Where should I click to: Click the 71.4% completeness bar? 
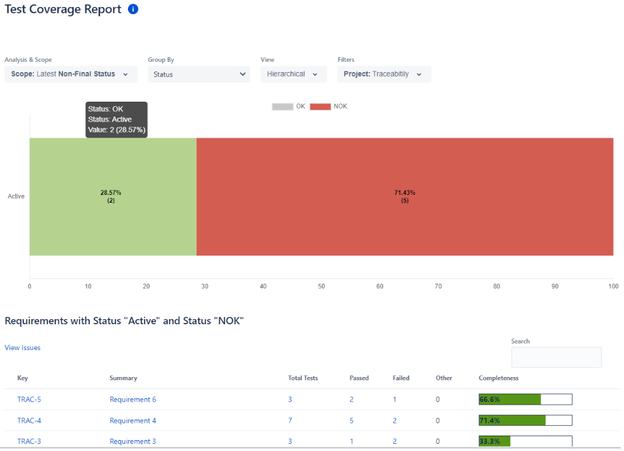click(x=525, y=420)
